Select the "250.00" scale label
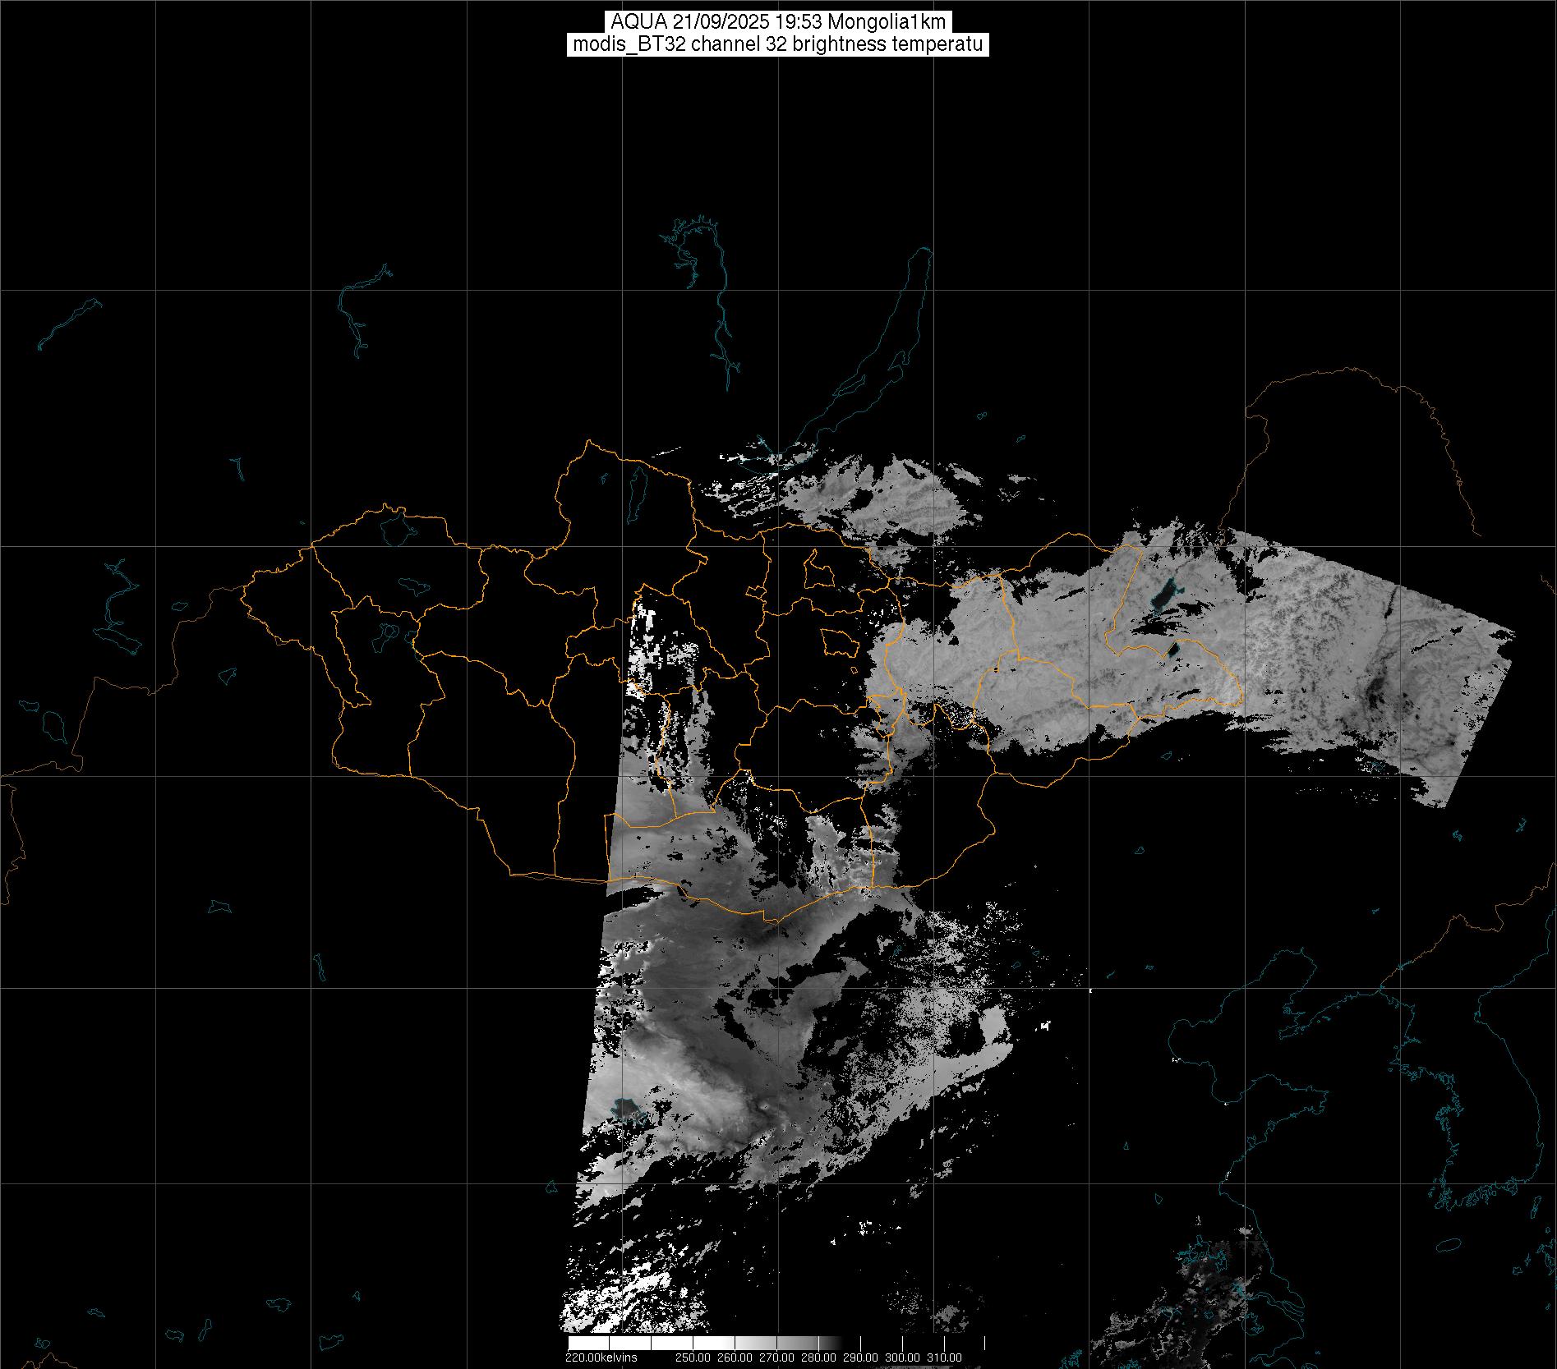Image resolution: width=1557 pixels, height=1369 pixels. coord(694,1358)
